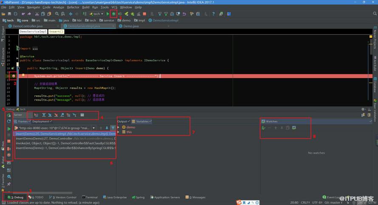The width and height of the screenshot is (378, 205).
Task: Click the next frame down-arrow icon
Action: tap(107, 128)
